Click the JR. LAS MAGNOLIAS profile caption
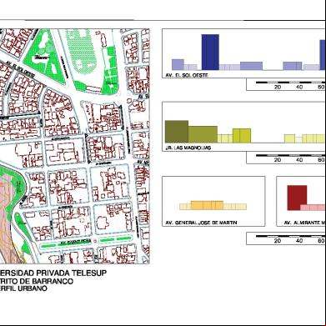Viewport: 326px width, 326px height. pos(188,148)
